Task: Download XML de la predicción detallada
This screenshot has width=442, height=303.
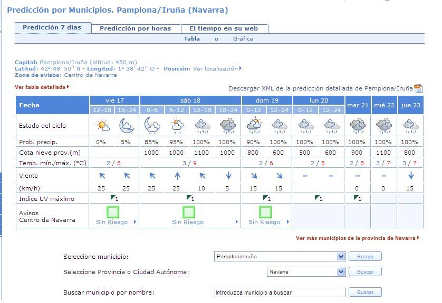Action: pos(321,88)
